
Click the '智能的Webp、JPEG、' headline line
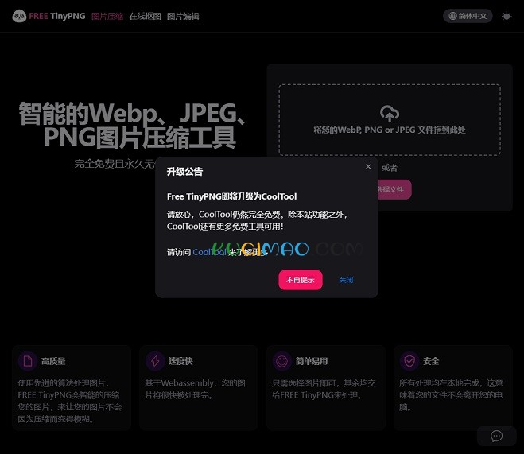(133, 113)
